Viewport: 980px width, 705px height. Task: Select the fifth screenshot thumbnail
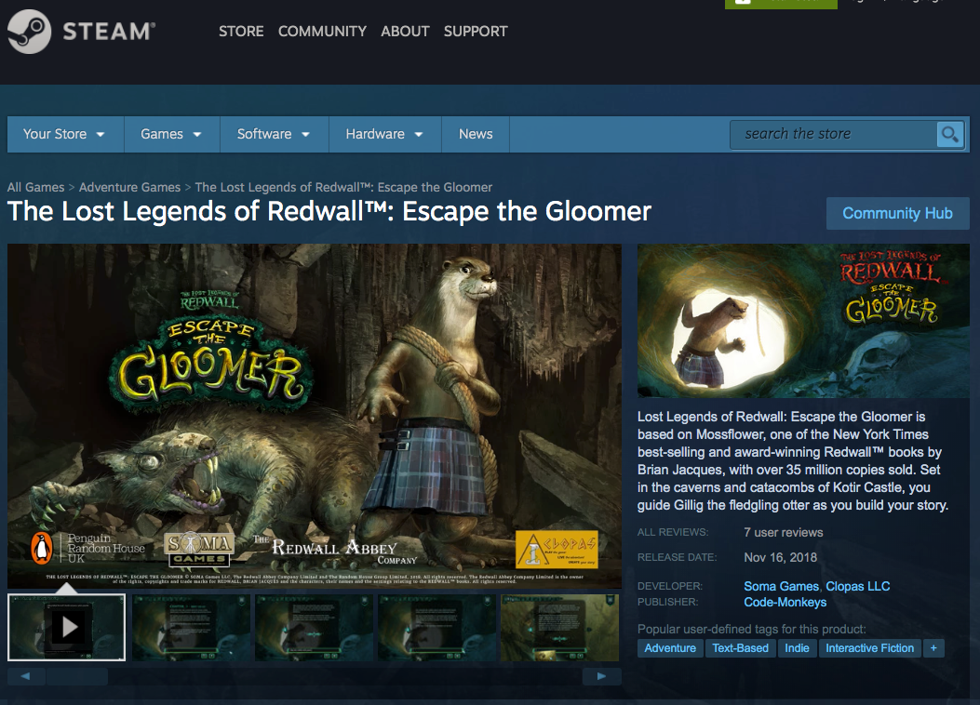coord(560,628)
